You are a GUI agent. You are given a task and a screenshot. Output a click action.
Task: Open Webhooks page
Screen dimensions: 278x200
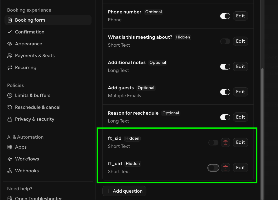(48, 171)
